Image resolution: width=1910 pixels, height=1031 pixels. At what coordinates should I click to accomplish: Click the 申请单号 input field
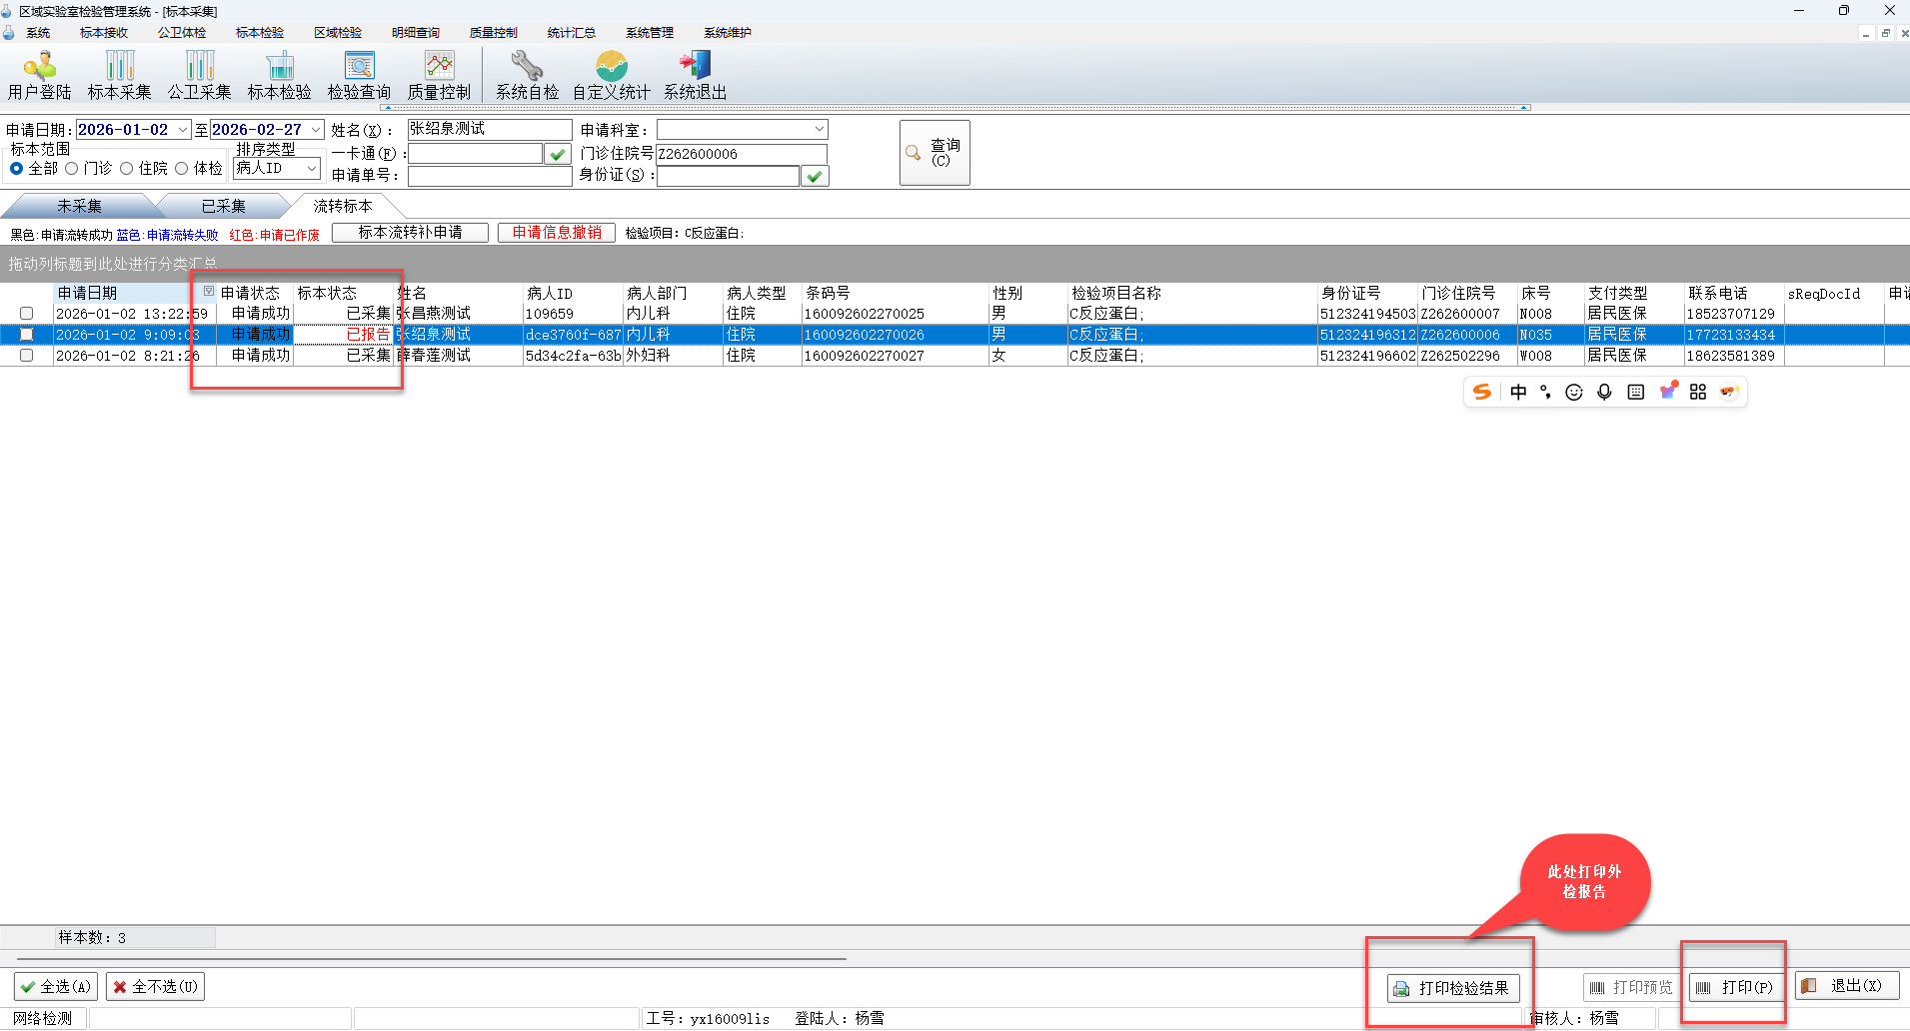pos(489,176)
